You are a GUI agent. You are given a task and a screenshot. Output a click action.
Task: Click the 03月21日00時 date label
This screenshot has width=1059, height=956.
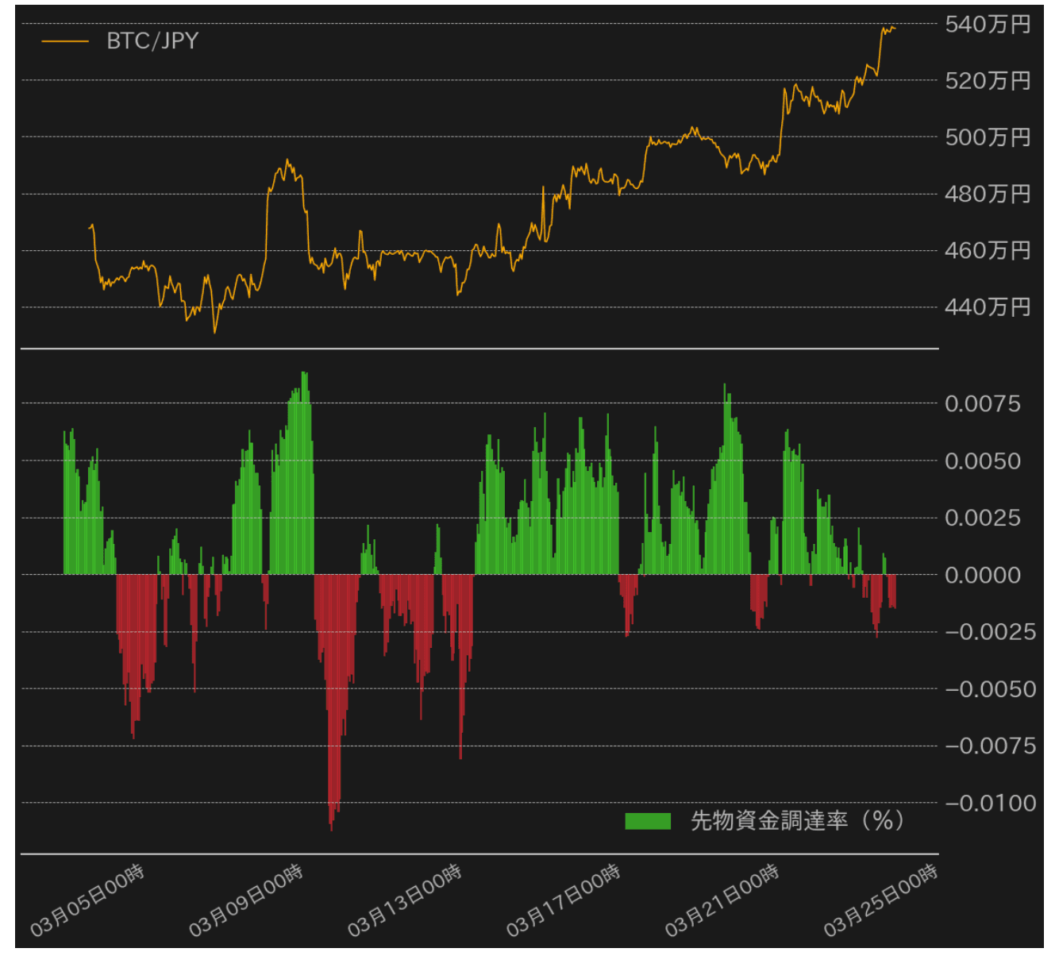(722, 901)
